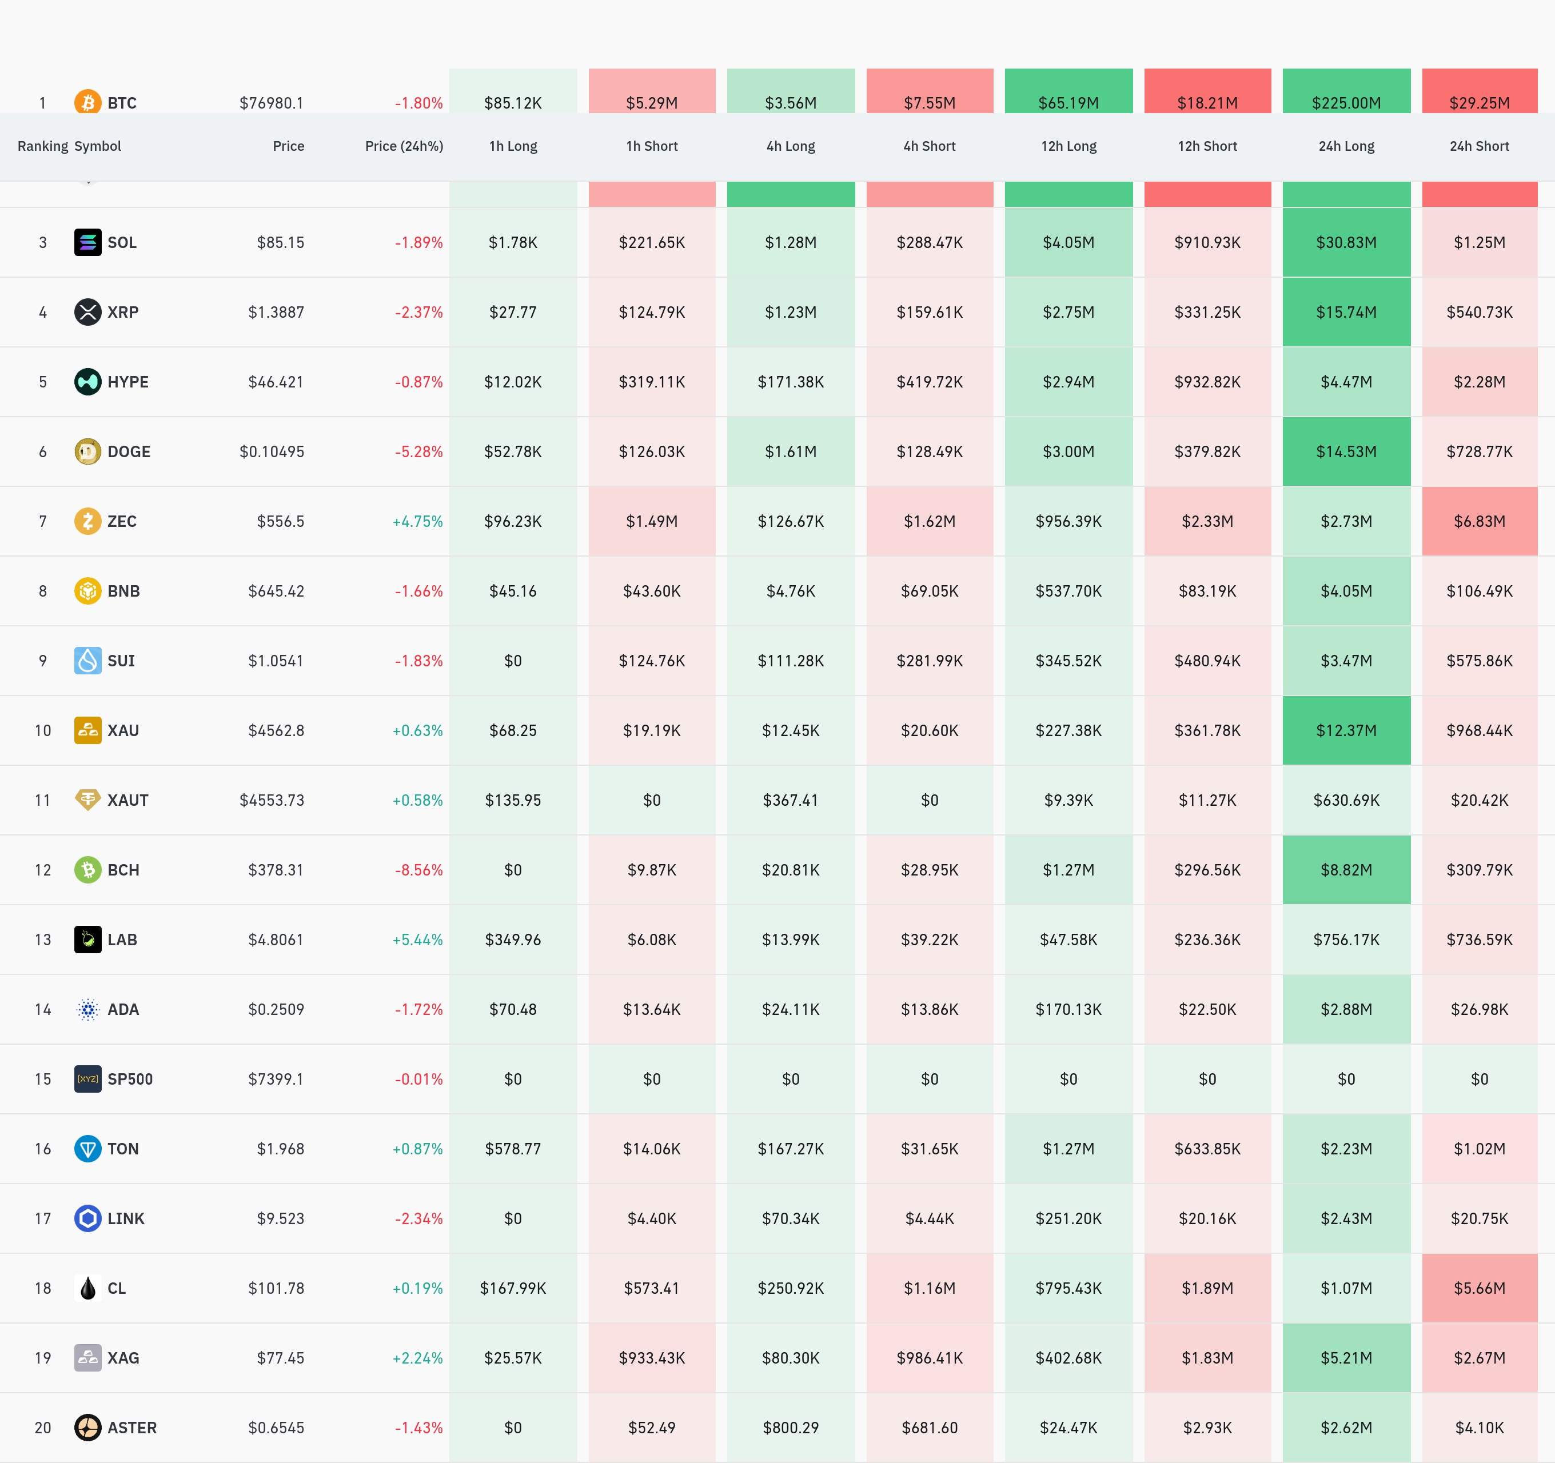Click HYPE price $46.421
This screenshot has width=1555, height=1463.
pyautogui.click(x=276, y=382)
